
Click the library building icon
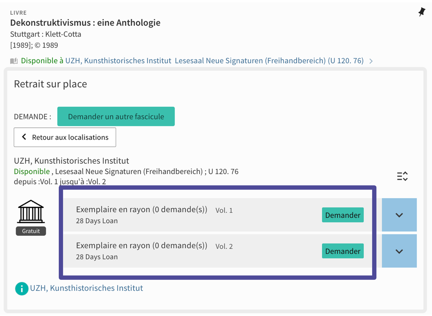coord(31,211)
